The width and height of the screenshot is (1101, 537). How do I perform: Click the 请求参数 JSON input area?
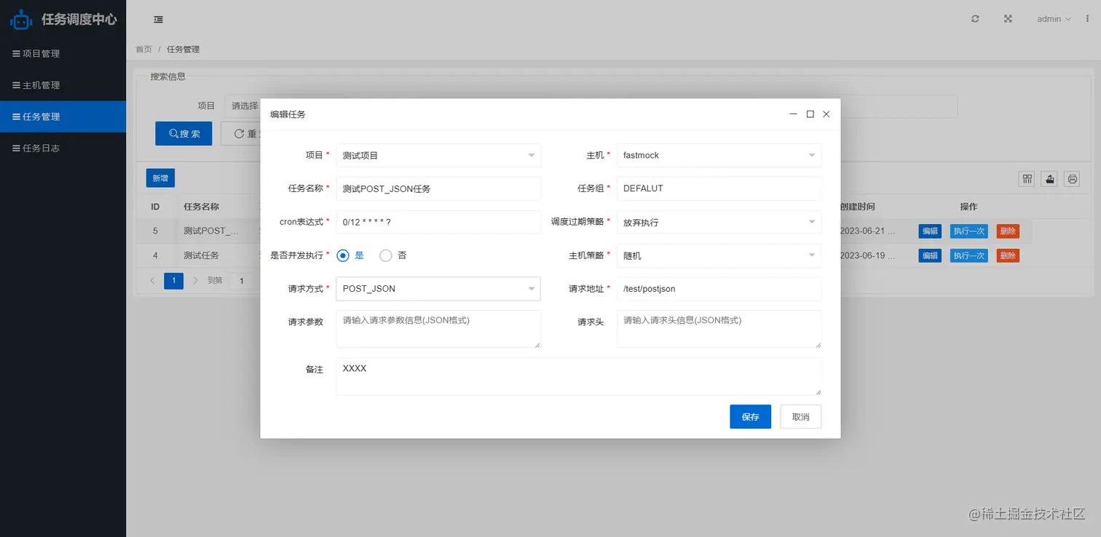click(438, 329)
